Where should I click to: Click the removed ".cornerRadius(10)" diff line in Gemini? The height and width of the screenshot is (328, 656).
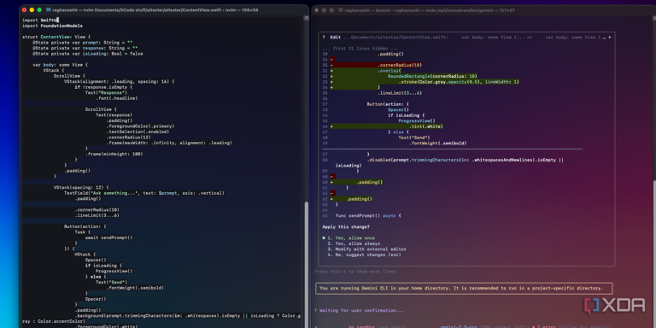tap(376, 65)
